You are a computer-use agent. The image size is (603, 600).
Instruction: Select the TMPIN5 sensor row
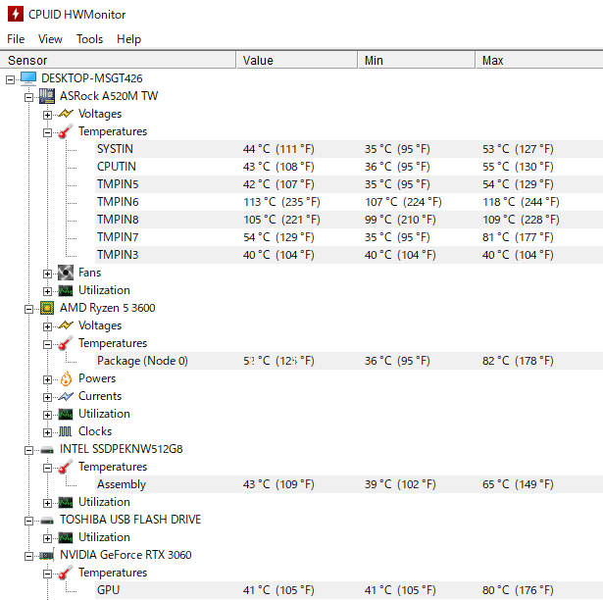(x=349, y=184)
